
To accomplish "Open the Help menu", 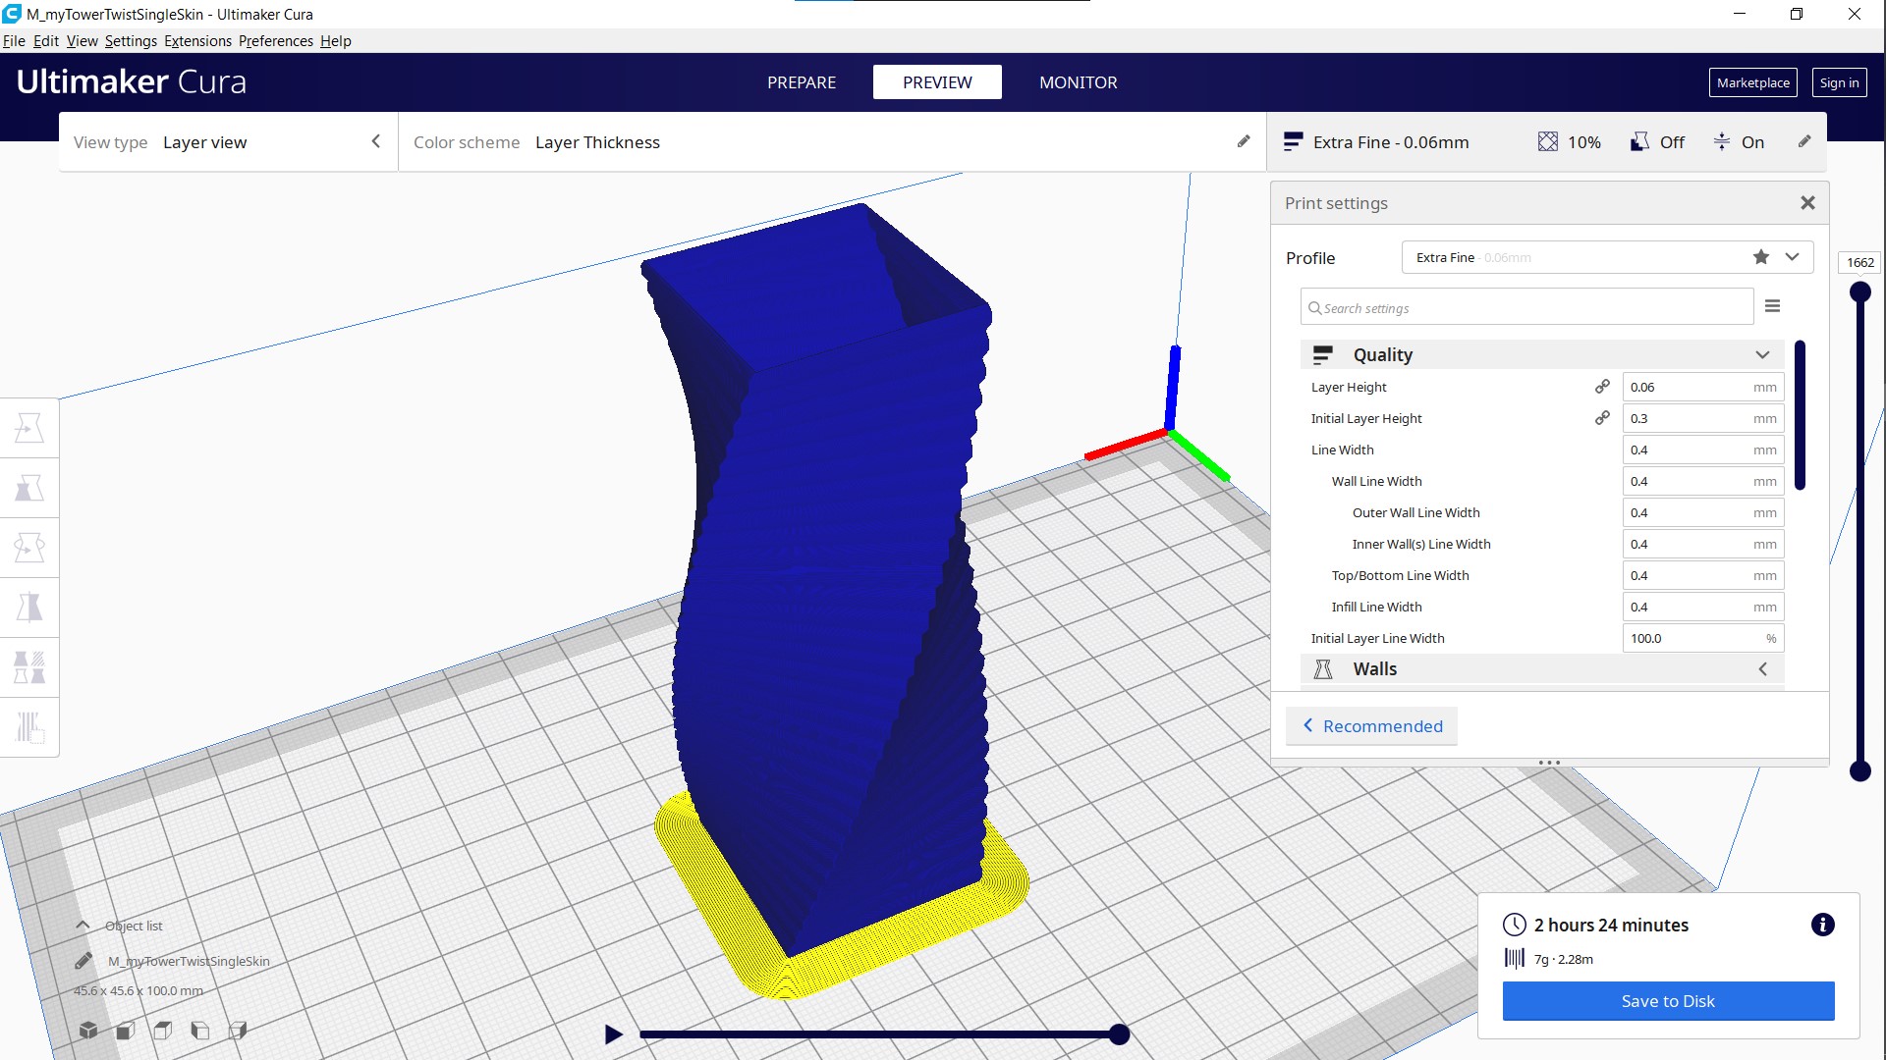I will click(336, 41).
